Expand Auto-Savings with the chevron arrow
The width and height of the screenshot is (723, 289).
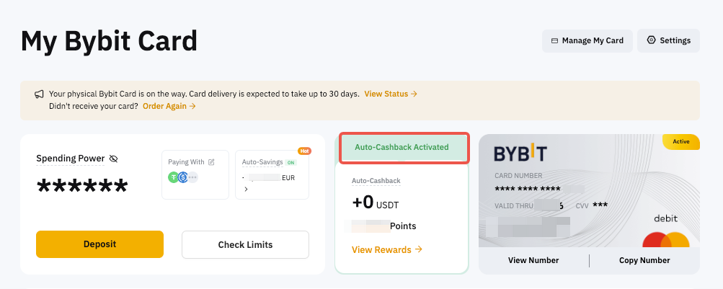coord(246,189)
